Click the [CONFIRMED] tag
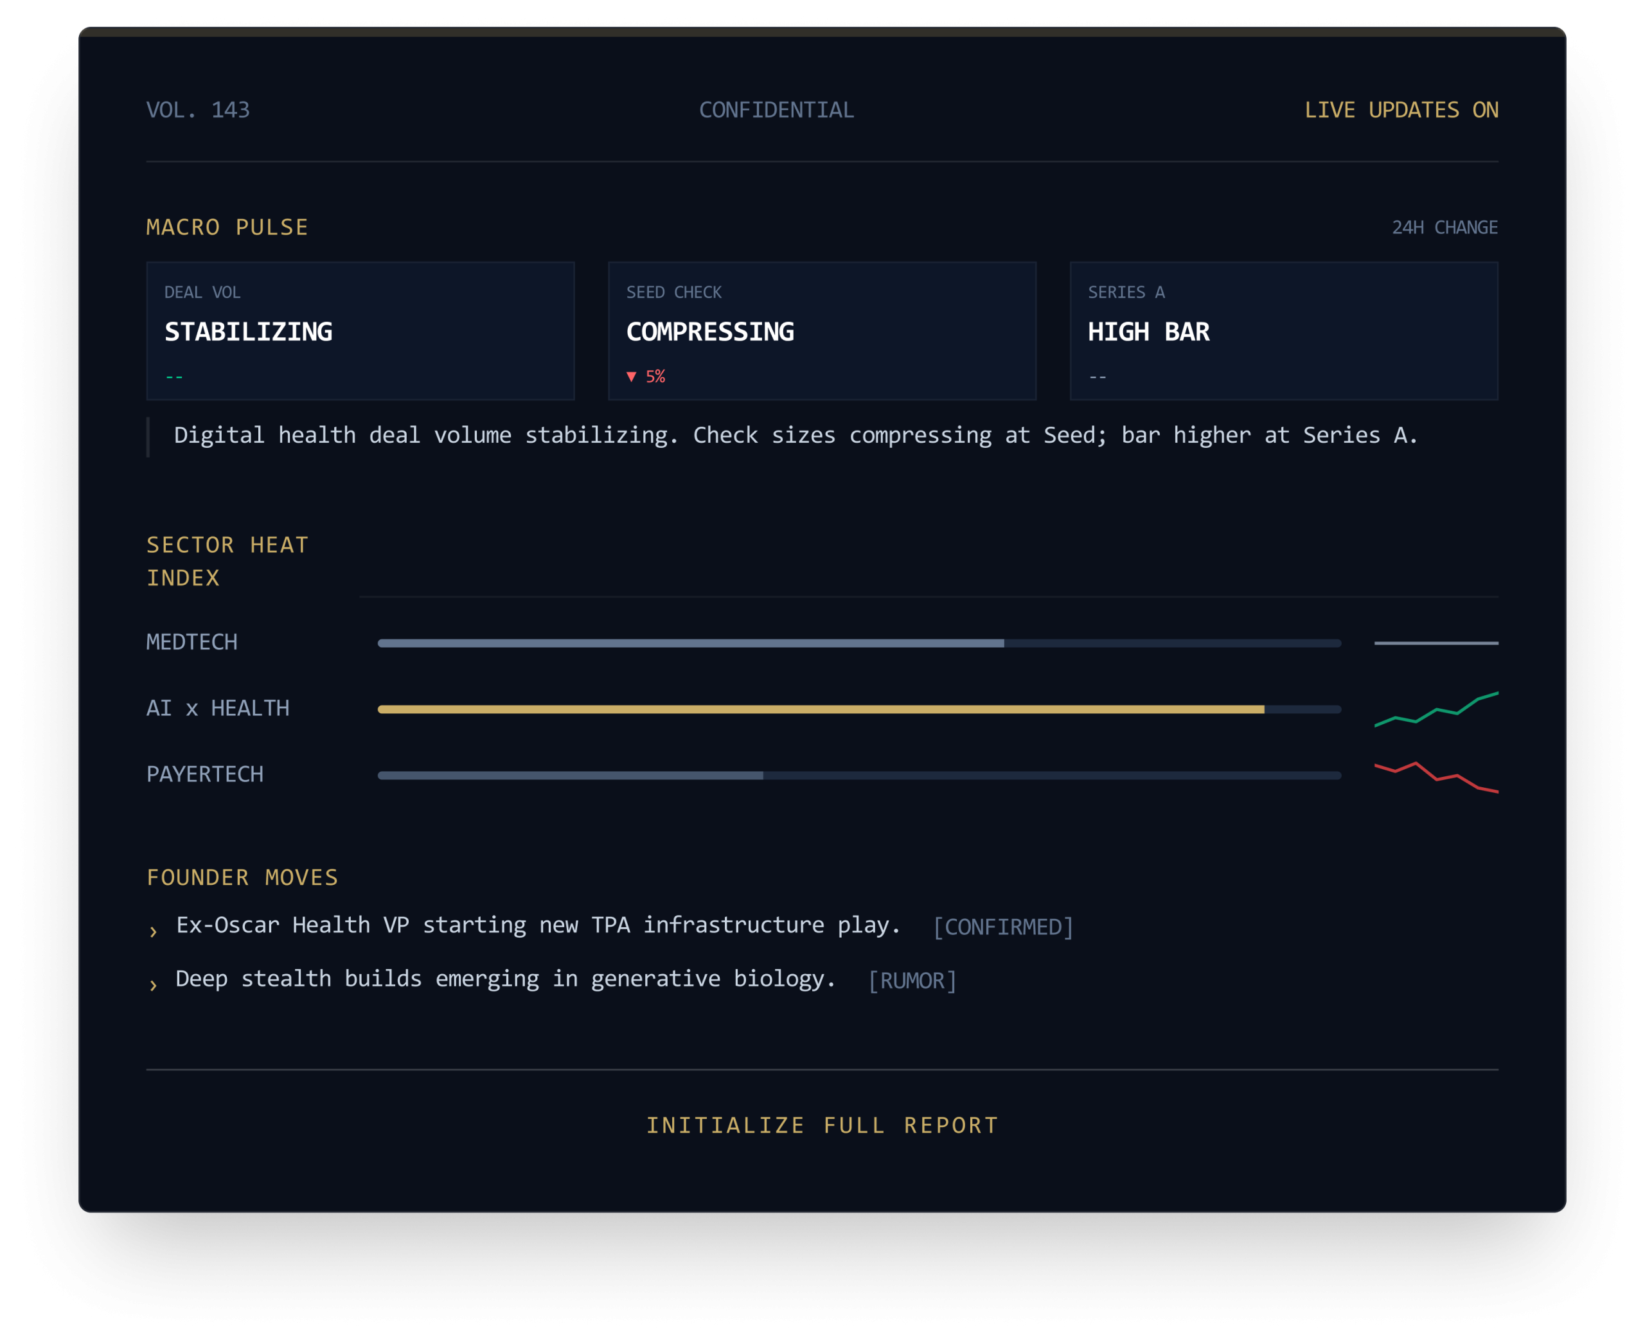1645x1343 pixels. pos(1003,927)
